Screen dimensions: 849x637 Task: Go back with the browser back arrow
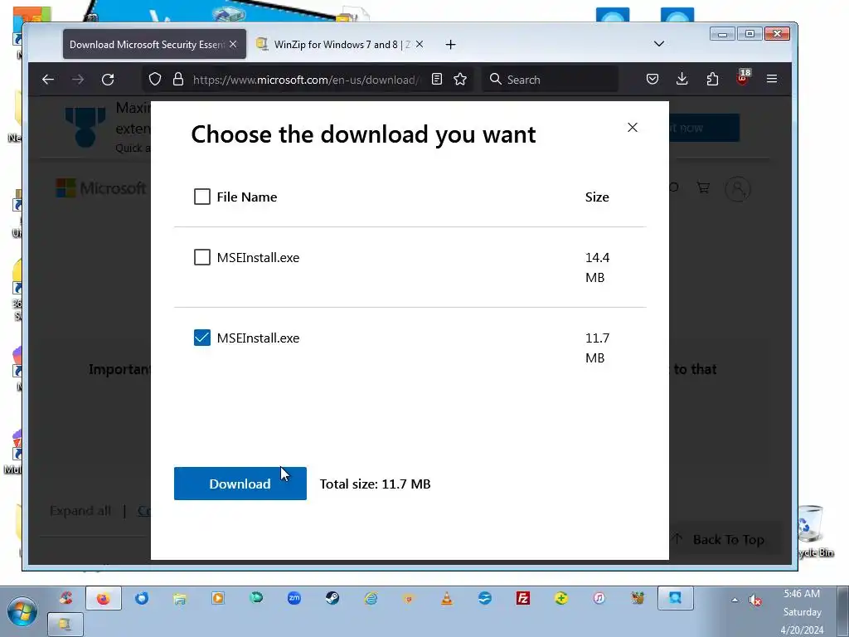click(x=48, y=80)
